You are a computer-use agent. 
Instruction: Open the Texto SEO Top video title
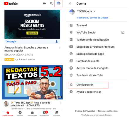(x=31, y=104)
